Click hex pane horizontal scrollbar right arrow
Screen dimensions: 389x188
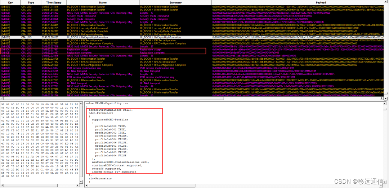coord(78,185)
